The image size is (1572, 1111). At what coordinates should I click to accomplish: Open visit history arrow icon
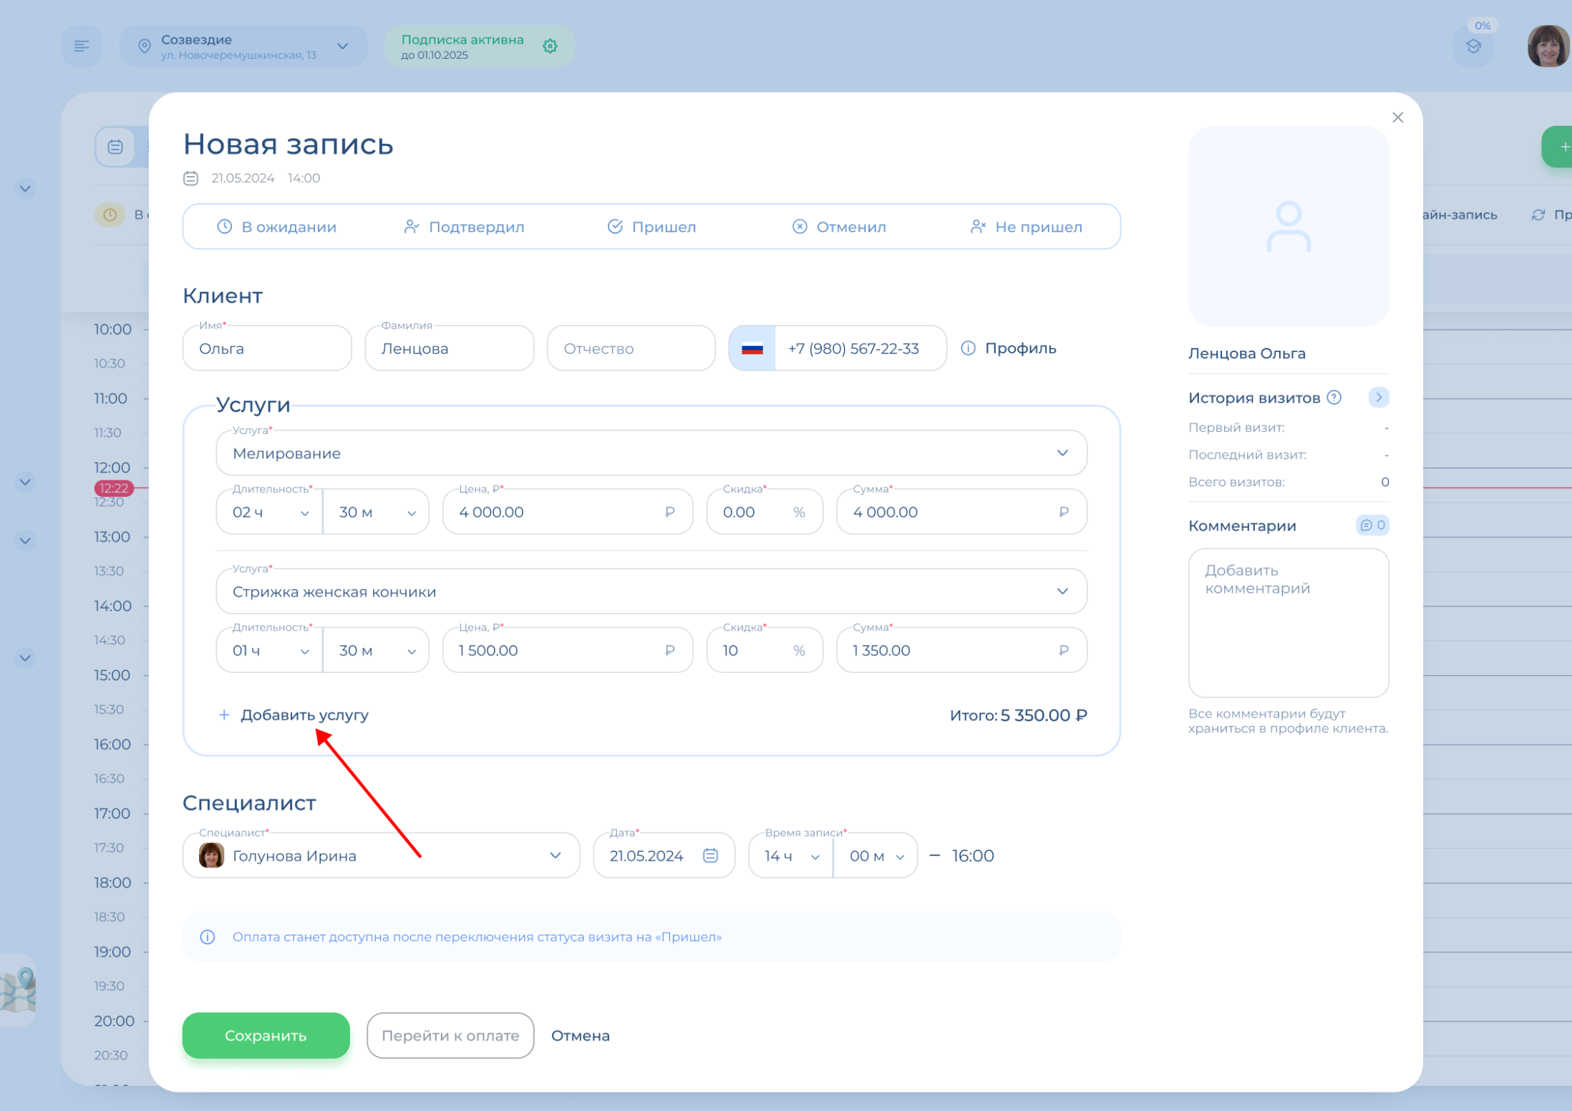[1378, 397]
